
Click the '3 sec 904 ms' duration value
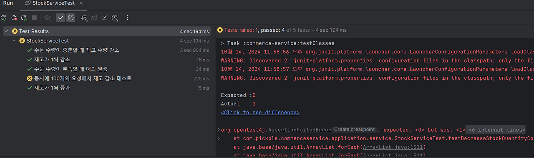194,50
